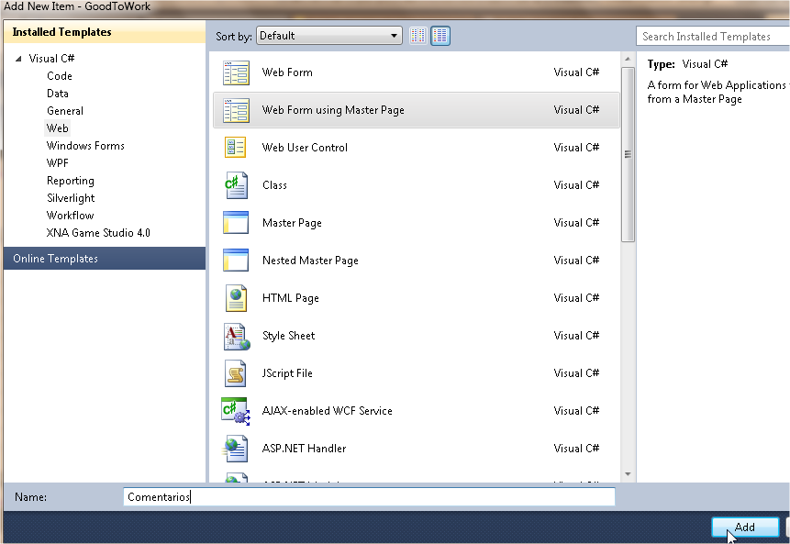The width and height of the screenshot is (790, 544).
Task: Select Web Form using Master Page text
Action: [x=333, y=110]
